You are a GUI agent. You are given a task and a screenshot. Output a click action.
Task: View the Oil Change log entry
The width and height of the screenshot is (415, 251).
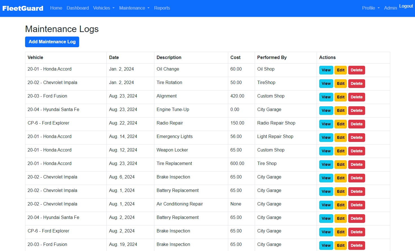326,70
